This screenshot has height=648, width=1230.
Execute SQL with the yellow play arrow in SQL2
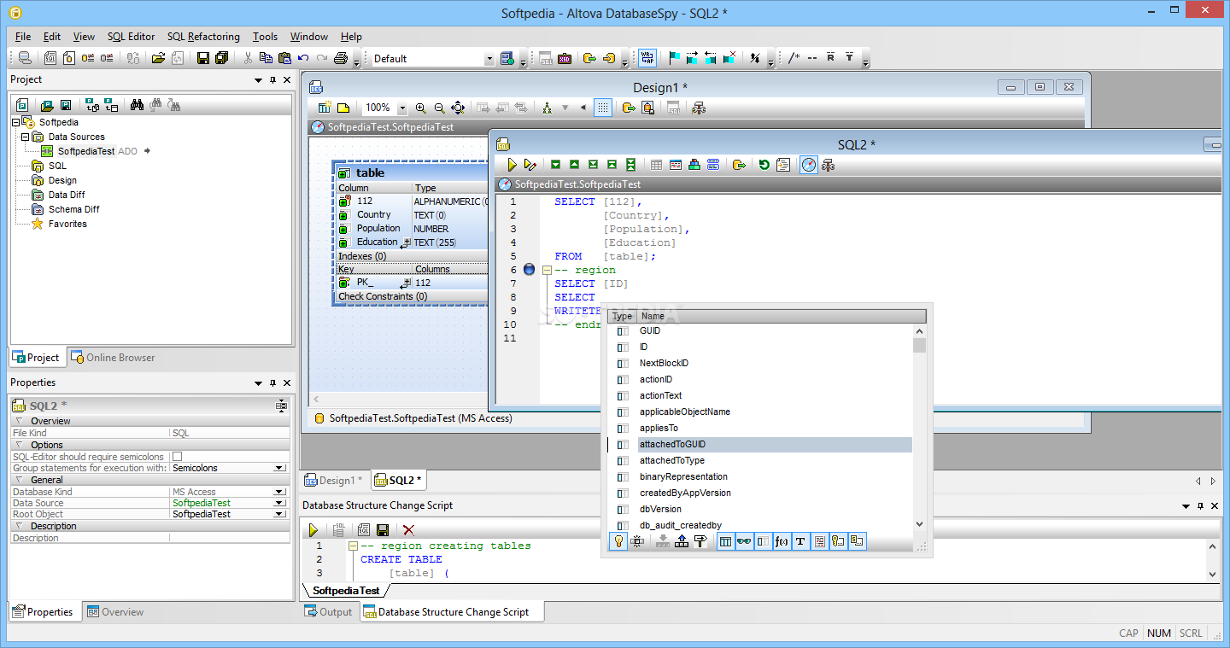[512, 165]
